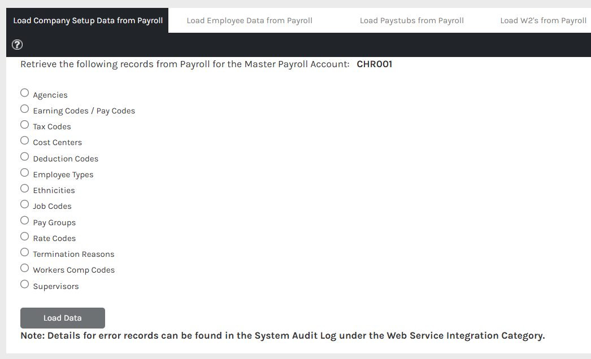Select Termination Reasons radio button
The width and height of the screenshot is (591, 359).
click(x=24, y=252)
